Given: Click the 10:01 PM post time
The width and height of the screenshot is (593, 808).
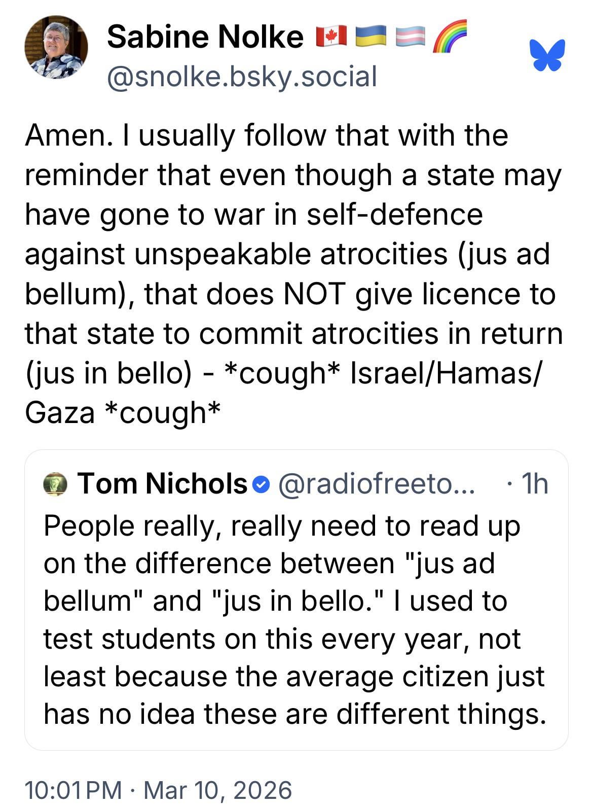Looking at the screenshot, I should tap(73, 790).
